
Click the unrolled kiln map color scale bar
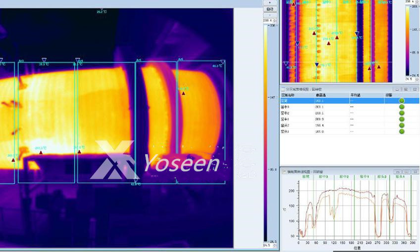(x=408, y=41)
